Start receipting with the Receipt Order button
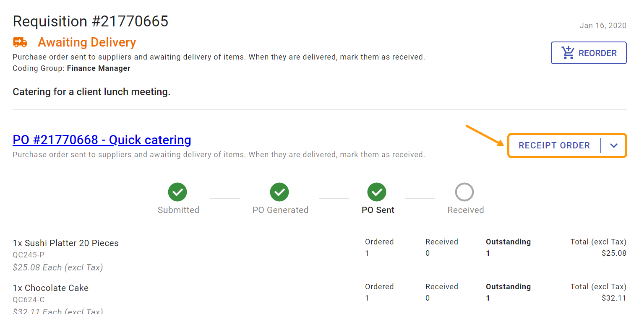This screenshot has width=639, height=314. (554, 145)
